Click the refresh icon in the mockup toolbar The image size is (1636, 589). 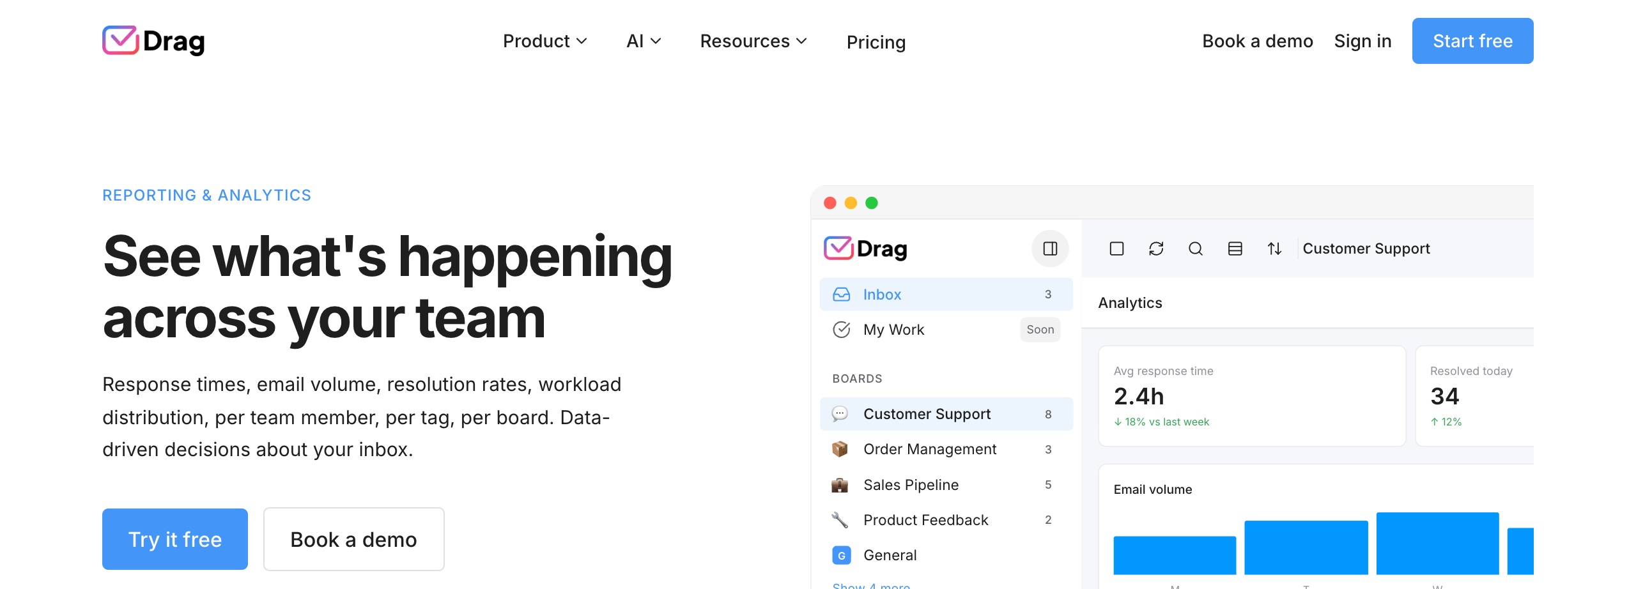point(1156,249)
